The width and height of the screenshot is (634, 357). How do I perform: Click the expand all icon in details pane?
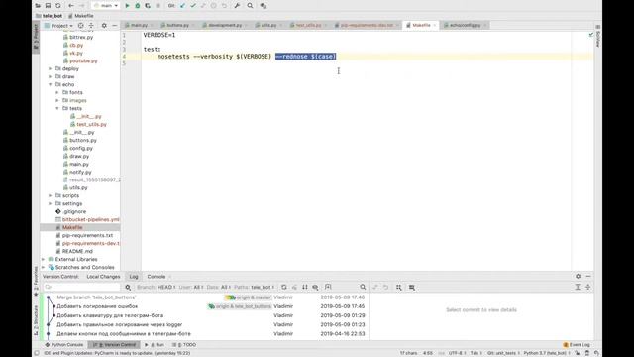click(578, 287)
